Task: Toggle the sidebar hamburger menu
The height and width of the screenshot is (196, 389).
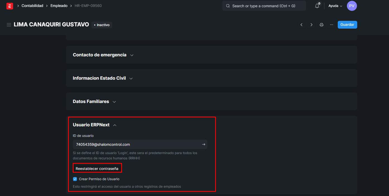Action: coord(9,25)
